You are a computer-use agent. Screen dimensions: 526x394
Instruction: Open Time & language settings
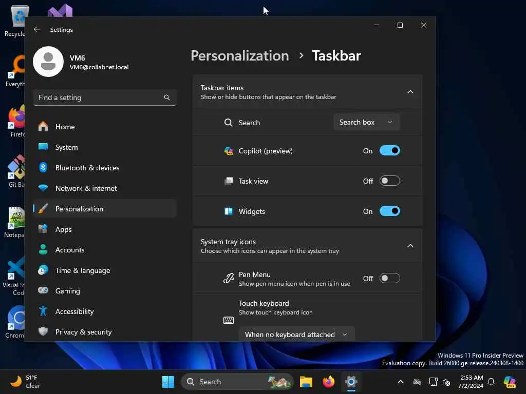point(105,270)
